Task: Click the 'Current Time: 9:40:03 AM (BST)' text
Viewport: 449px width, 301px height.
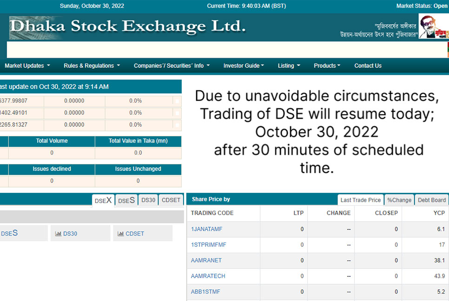Action: pos(246,6)
